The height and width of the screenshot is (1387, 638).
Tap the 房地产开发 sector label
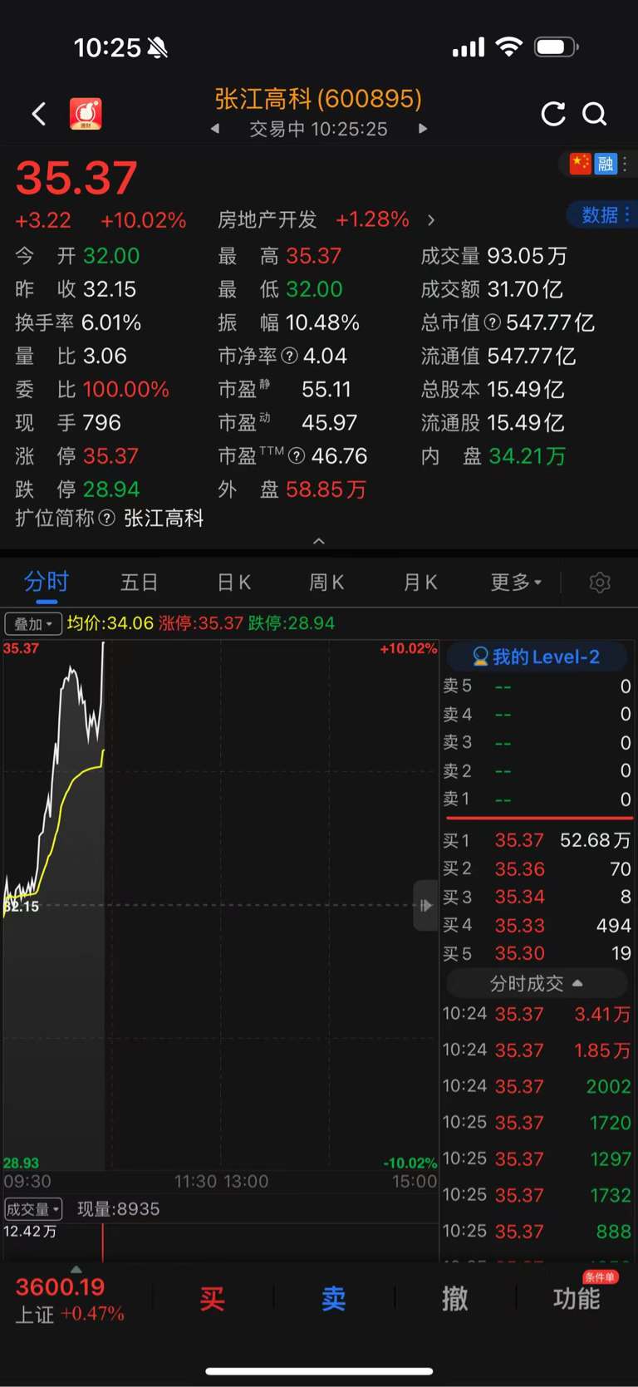point(267,219)
